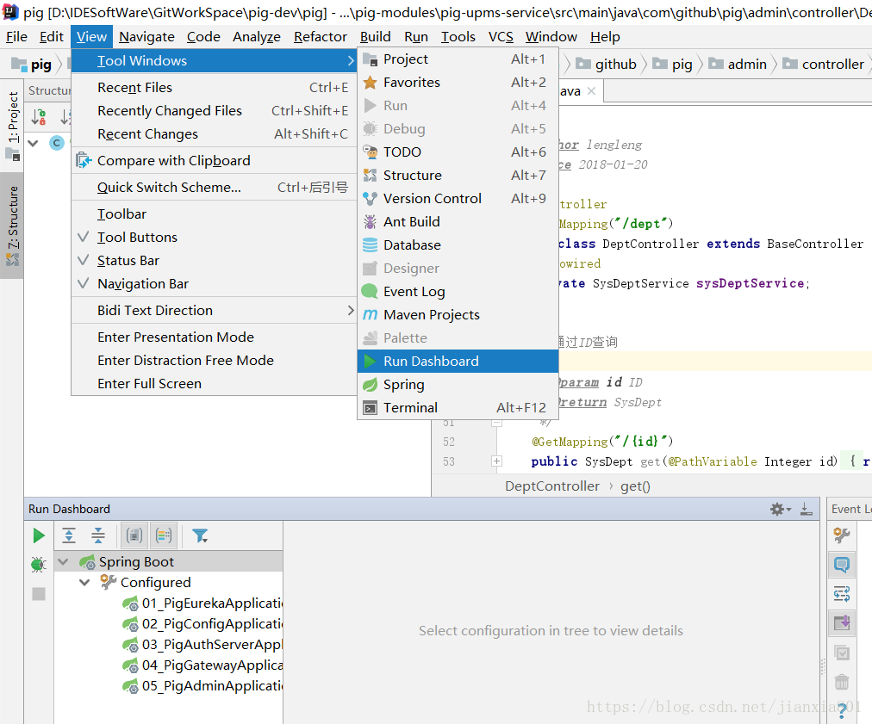Toggle group-by-type button in Run Dashboard

(x=134, y=535)
